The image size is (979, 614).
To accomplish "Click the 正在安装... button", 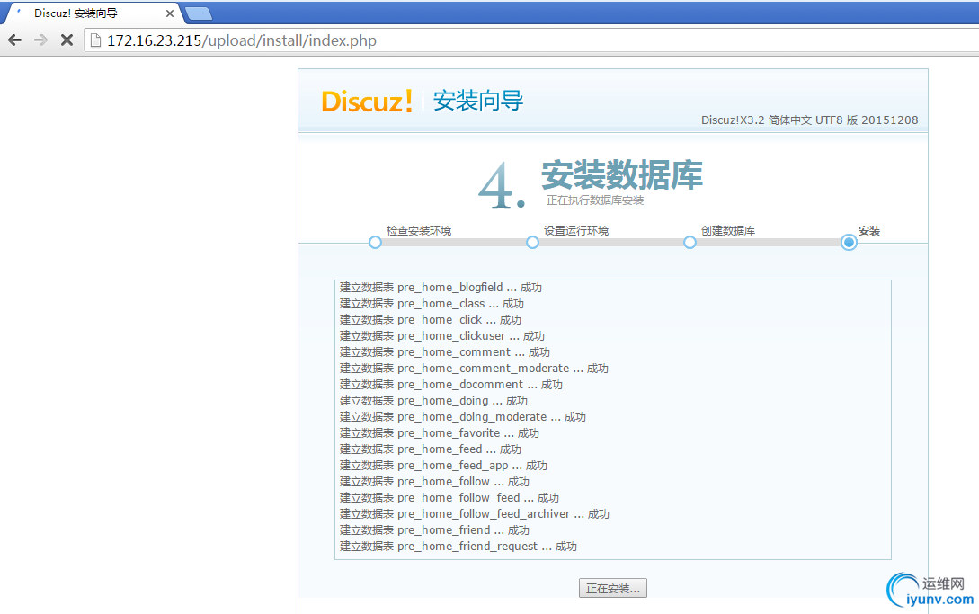I will [612, 589].
